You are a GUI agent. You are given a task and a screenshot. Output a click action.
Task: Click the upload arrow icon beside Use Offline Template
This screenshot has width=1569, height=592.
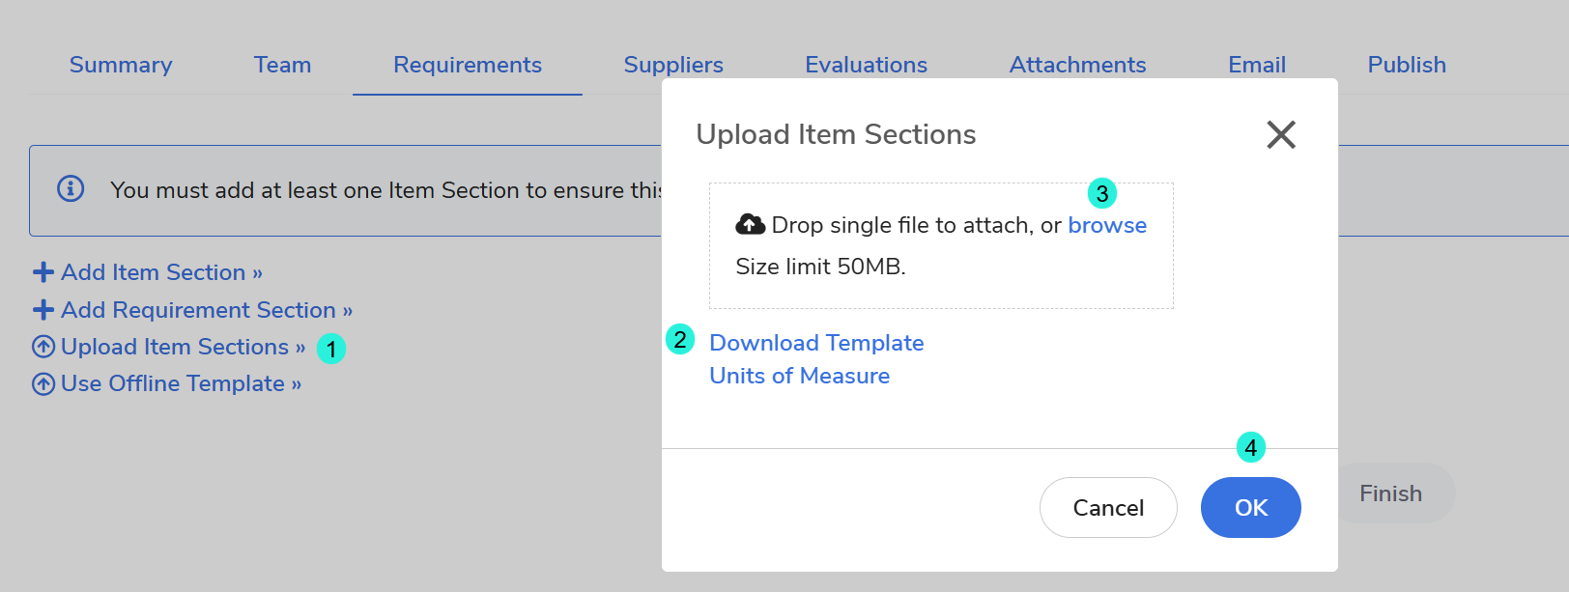coord(43,384)
